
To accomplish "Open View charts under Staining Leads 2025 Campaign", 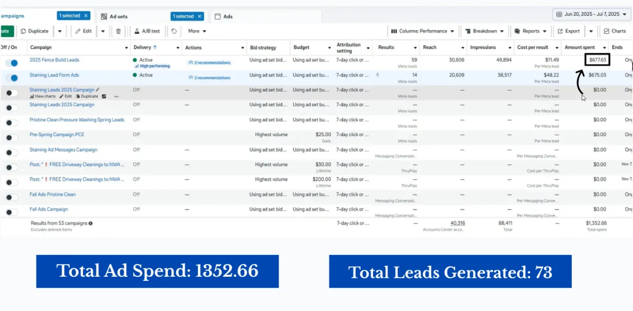I will click(x=43, y=97).
